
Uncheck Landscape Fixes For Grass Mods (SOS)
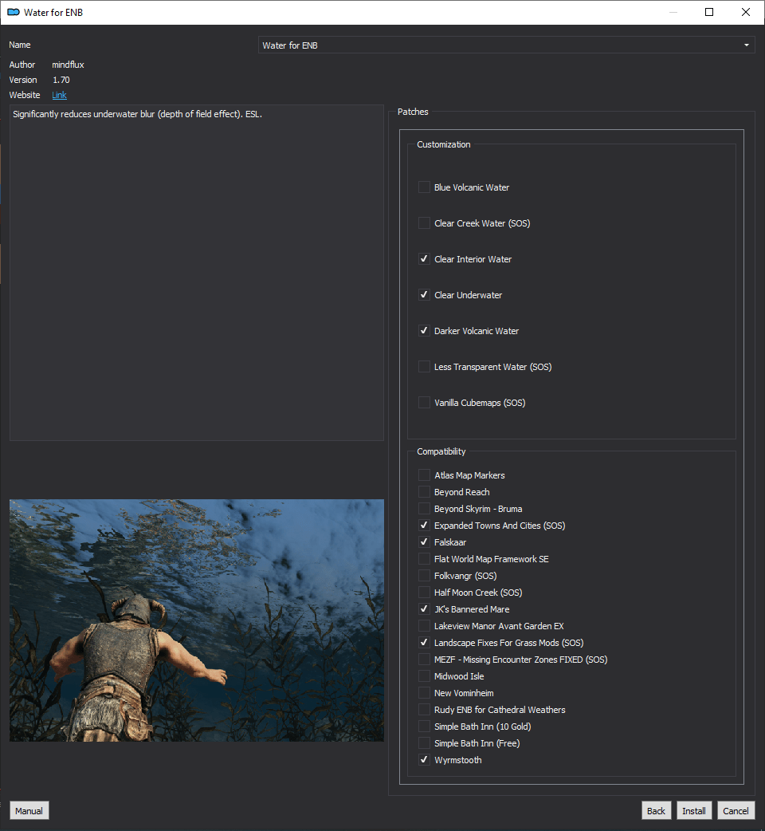[x=424, y=643]
